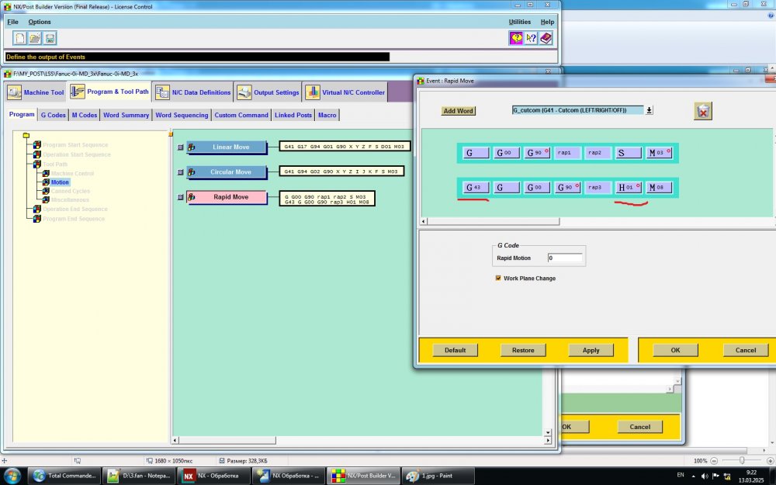Click the Default button
The width and height of the screenshot is (776, 485).
pyautogui.click(x=456, y=350)
